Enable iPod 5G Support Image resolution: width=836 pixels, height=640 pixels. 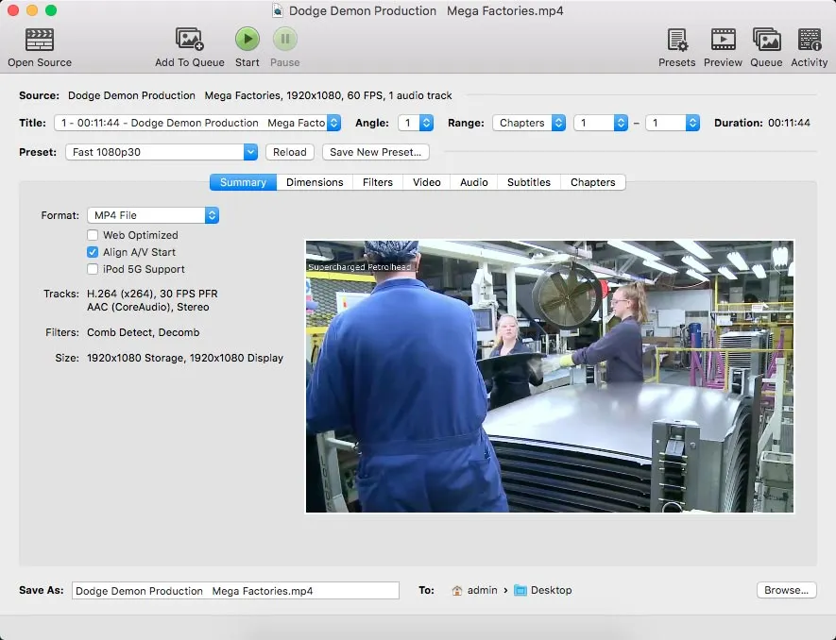(93, 269)
